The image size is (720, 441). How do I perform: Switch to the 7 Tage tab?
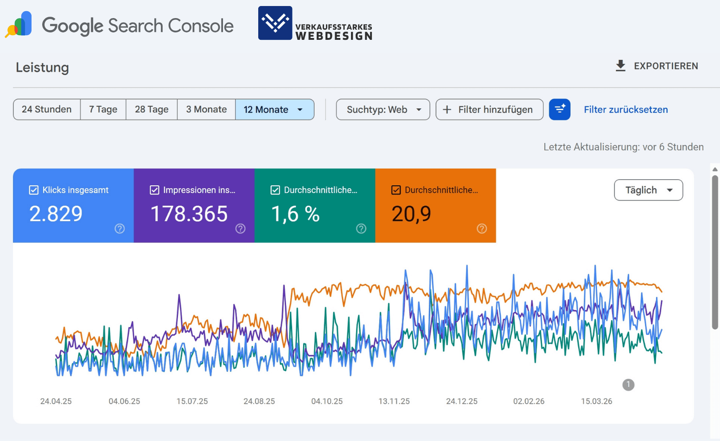[103, 109]
